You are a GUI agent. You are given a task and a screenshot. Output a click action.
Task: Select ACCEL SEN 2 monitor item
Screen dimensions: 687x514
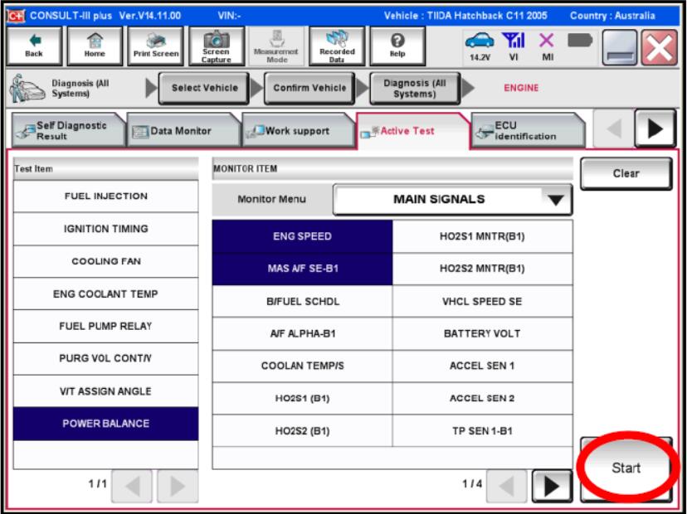(482, 399)
